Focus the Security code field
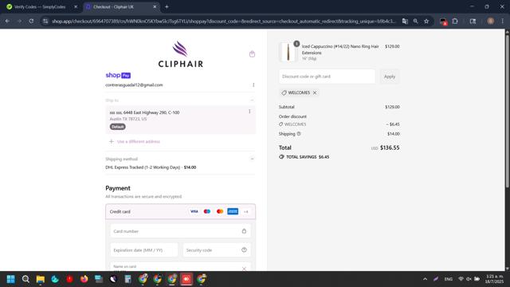The image size is (510, 287). [217, 250]
